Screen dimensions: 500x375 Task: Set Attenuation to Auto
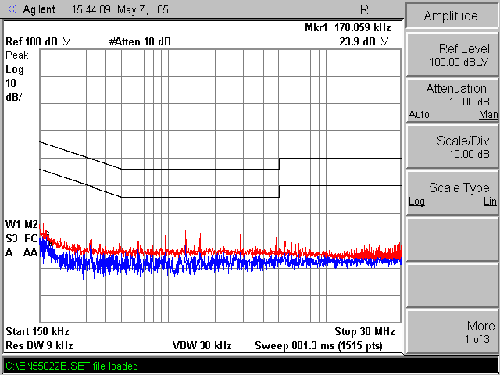pos(419,115)
